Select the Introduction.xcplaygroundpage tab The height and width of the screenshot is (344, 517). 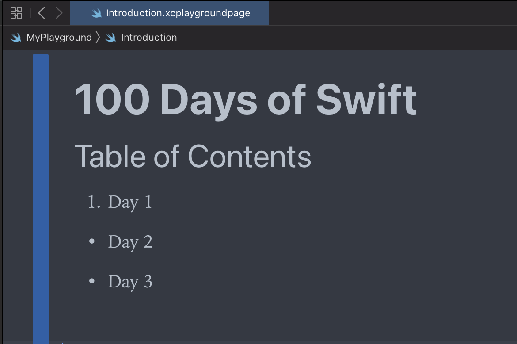pos(178,13)
